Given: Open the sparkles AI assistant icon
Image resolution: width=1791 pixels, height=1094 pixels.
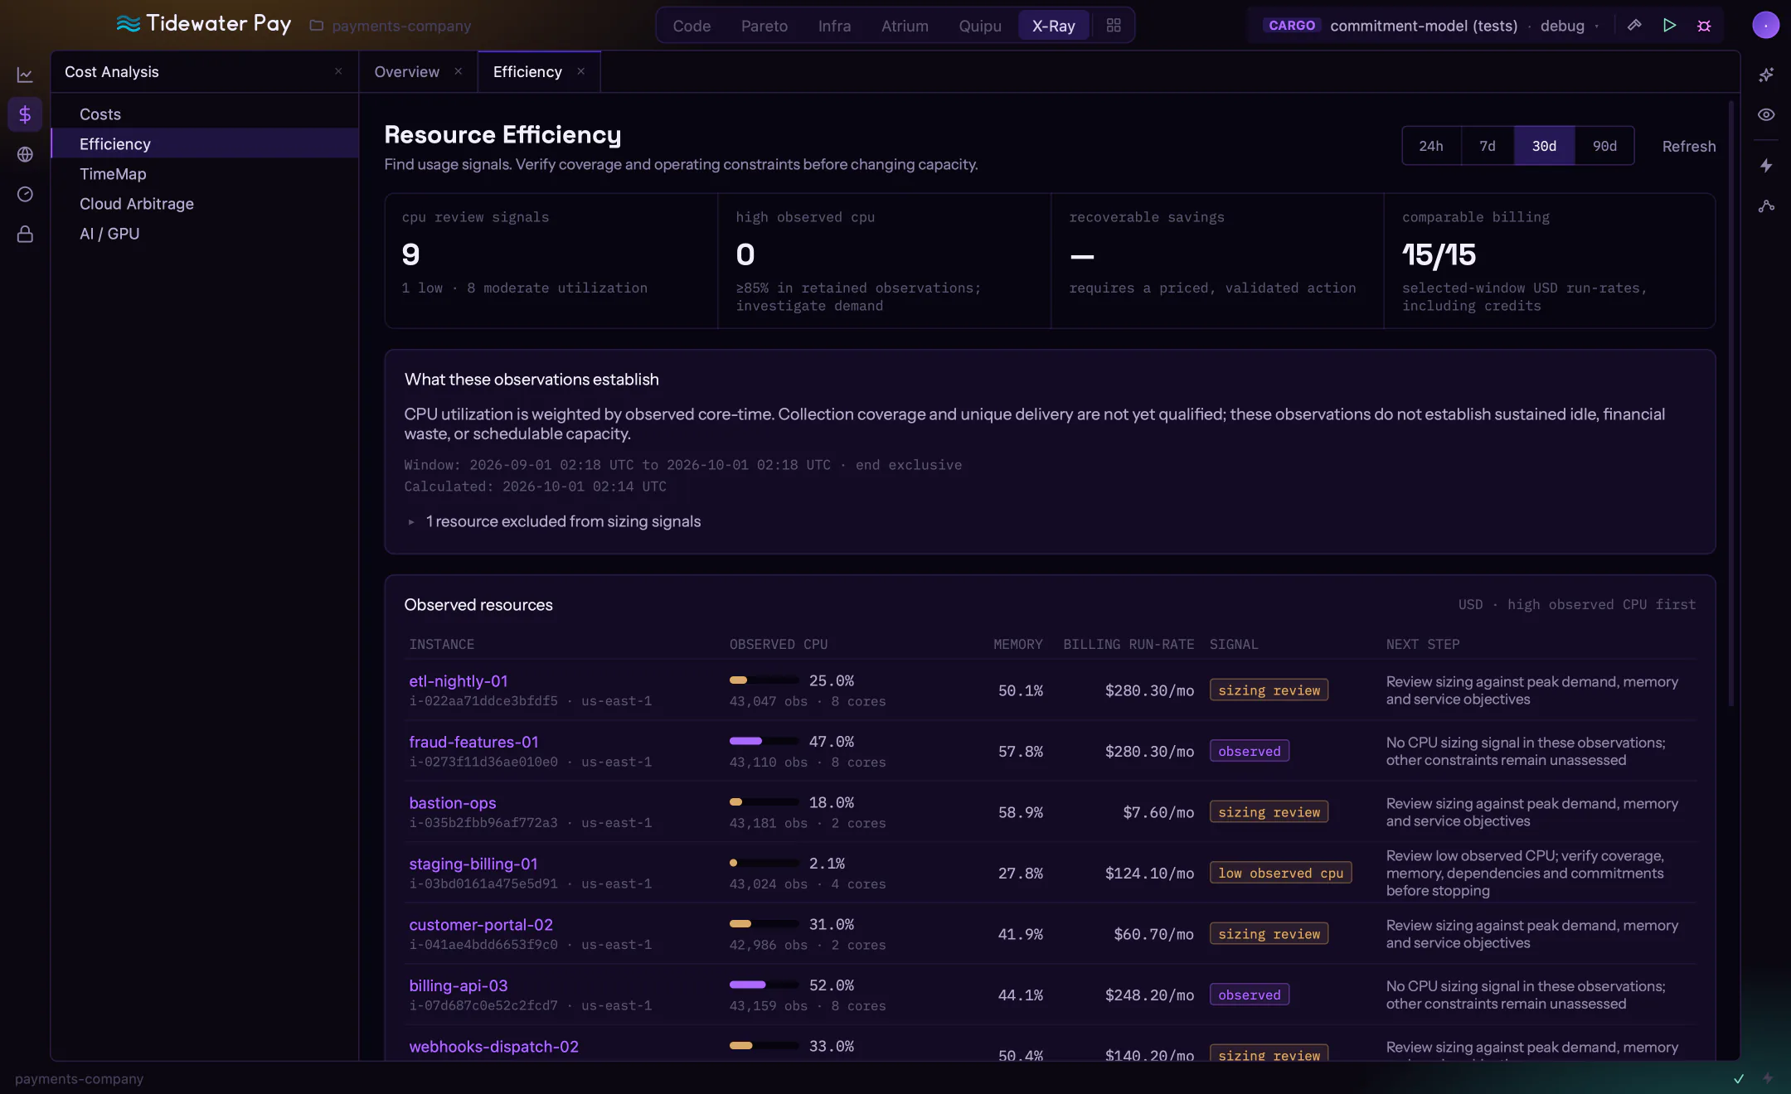Looking at the screenshot, I should [1766, 75].
